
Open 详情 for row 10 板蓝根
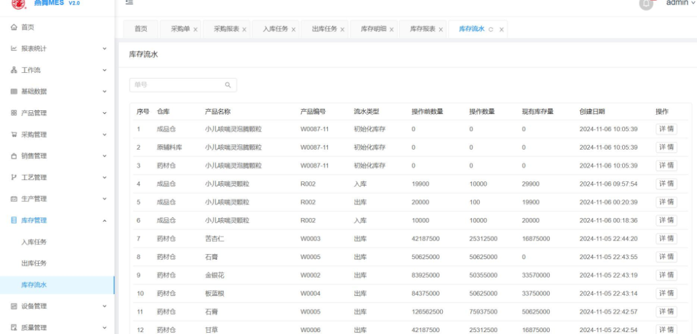click(666, 293)
